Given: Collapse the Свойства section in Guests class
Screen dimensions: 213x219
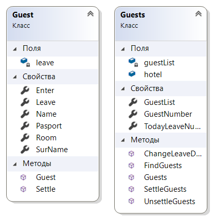Looking at the screenshot, I should click(123, 89).
